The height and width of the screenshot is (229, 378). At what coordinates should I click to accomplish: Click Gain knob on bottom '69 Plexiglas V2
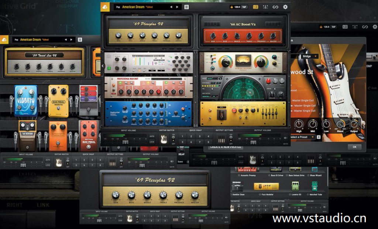tap(116, 195)
